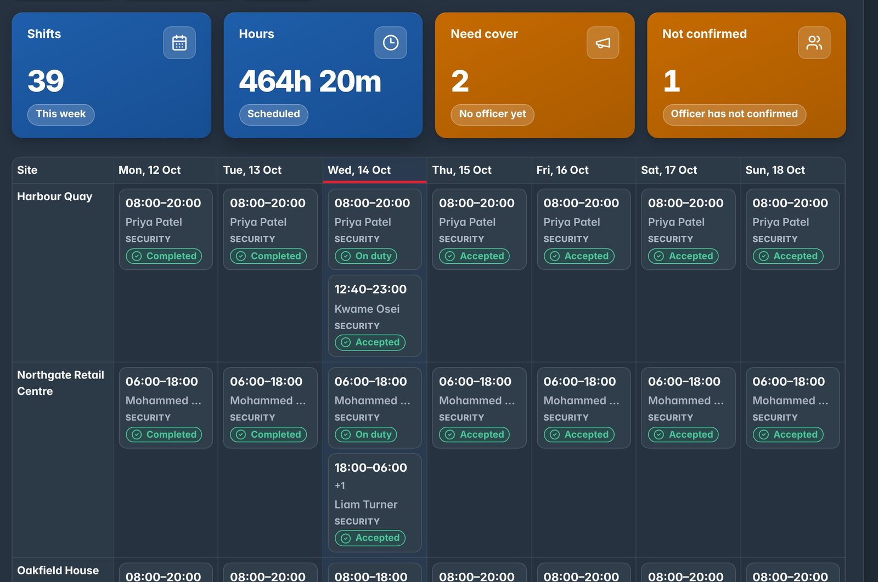This screenshot has width=878, height=582.
Task: Click the people icon on Not confirmed card
Action: [x=814, y=43]
